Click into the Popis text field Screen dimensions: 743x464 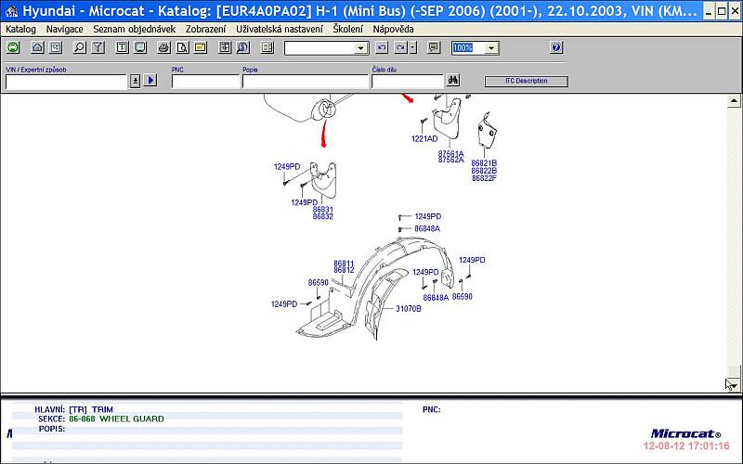click(305, 82)
